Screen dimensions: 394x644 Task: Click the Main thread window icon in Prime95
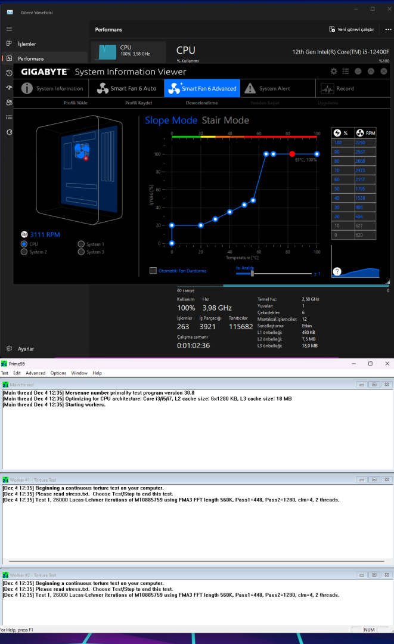coord(6,385)
